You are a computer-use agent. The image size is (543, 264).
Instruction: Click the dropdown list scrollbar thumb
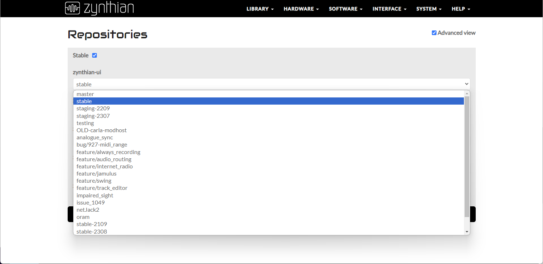467,157
